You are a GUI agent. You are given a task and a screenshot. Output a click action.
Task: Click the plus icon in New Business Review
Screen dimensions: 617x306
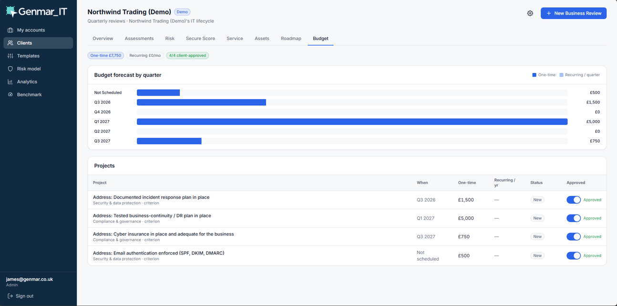click(x=548, y=13)
